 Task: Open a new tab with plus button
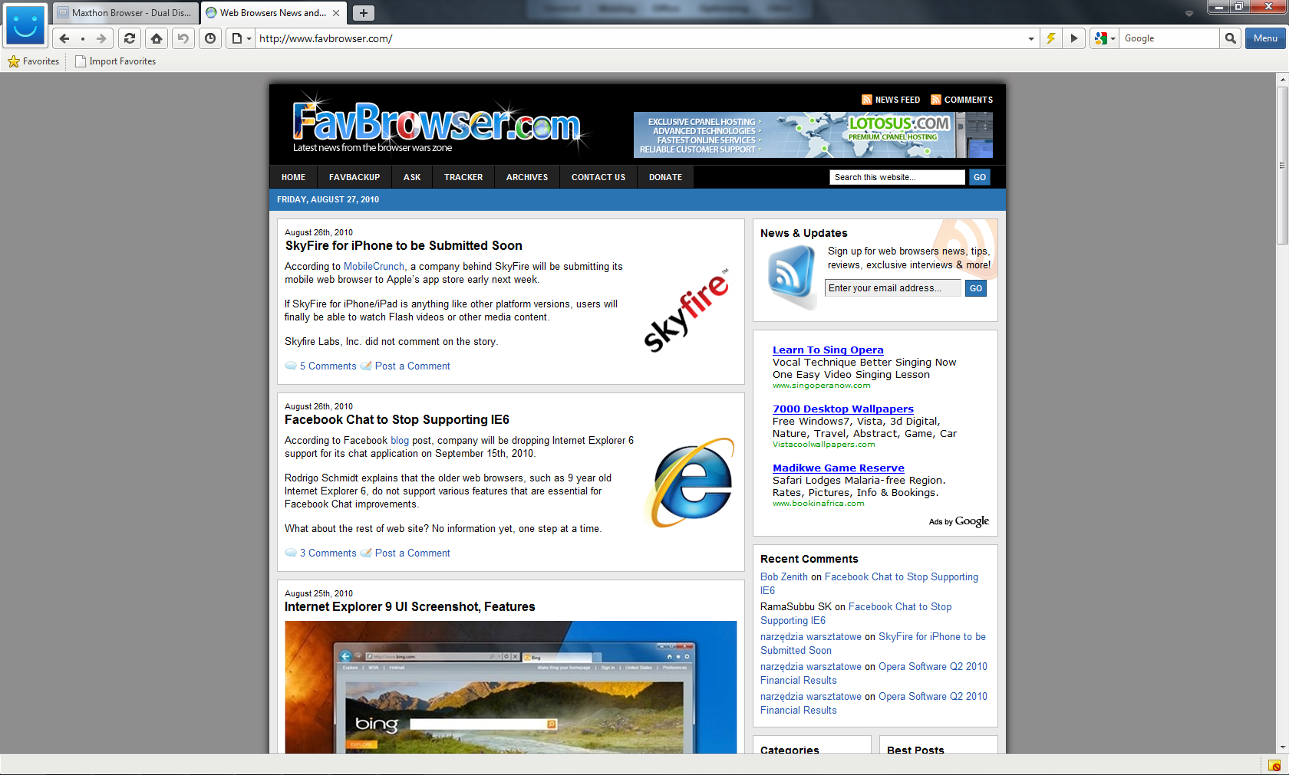(x=364, y=13)
